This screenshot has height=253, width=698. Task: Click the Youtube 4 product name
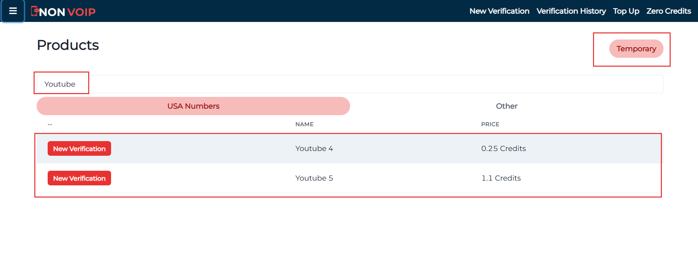(314, 148)
